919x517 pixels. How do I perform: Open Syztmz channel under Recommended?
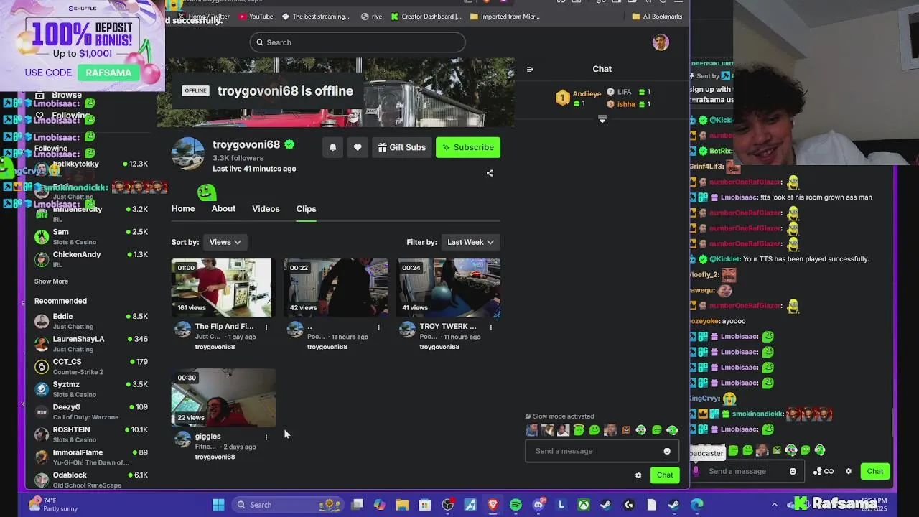click(x=90, y=389)
